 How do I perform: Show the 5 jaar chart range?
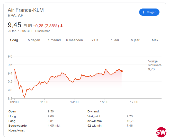click(135, 40)
